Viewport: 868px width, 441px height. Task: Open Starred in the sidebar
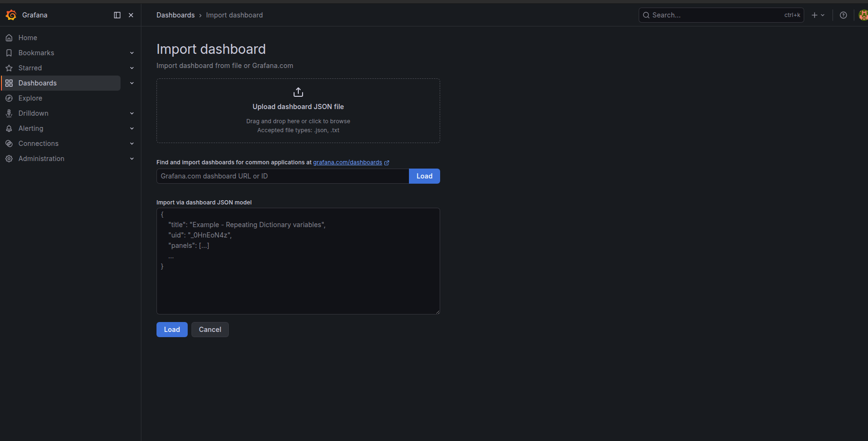point(30,68)
